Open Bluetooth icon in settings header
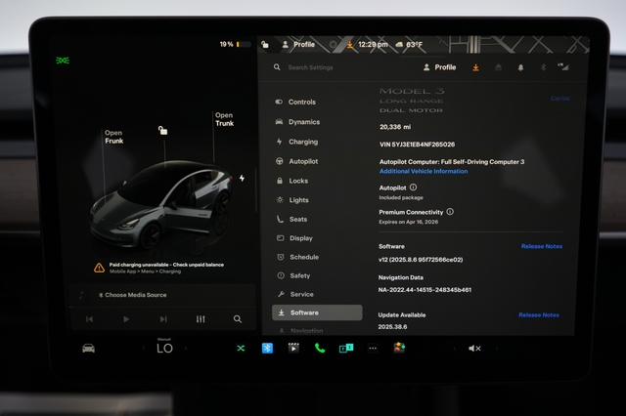This screenshot has height=416, width=626. coord(543,67)
